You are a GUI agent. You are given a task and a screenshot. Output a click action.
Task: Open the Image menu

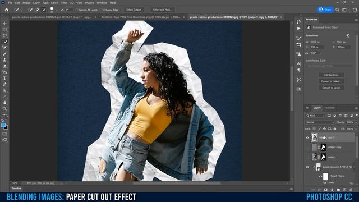pos(26,3)
